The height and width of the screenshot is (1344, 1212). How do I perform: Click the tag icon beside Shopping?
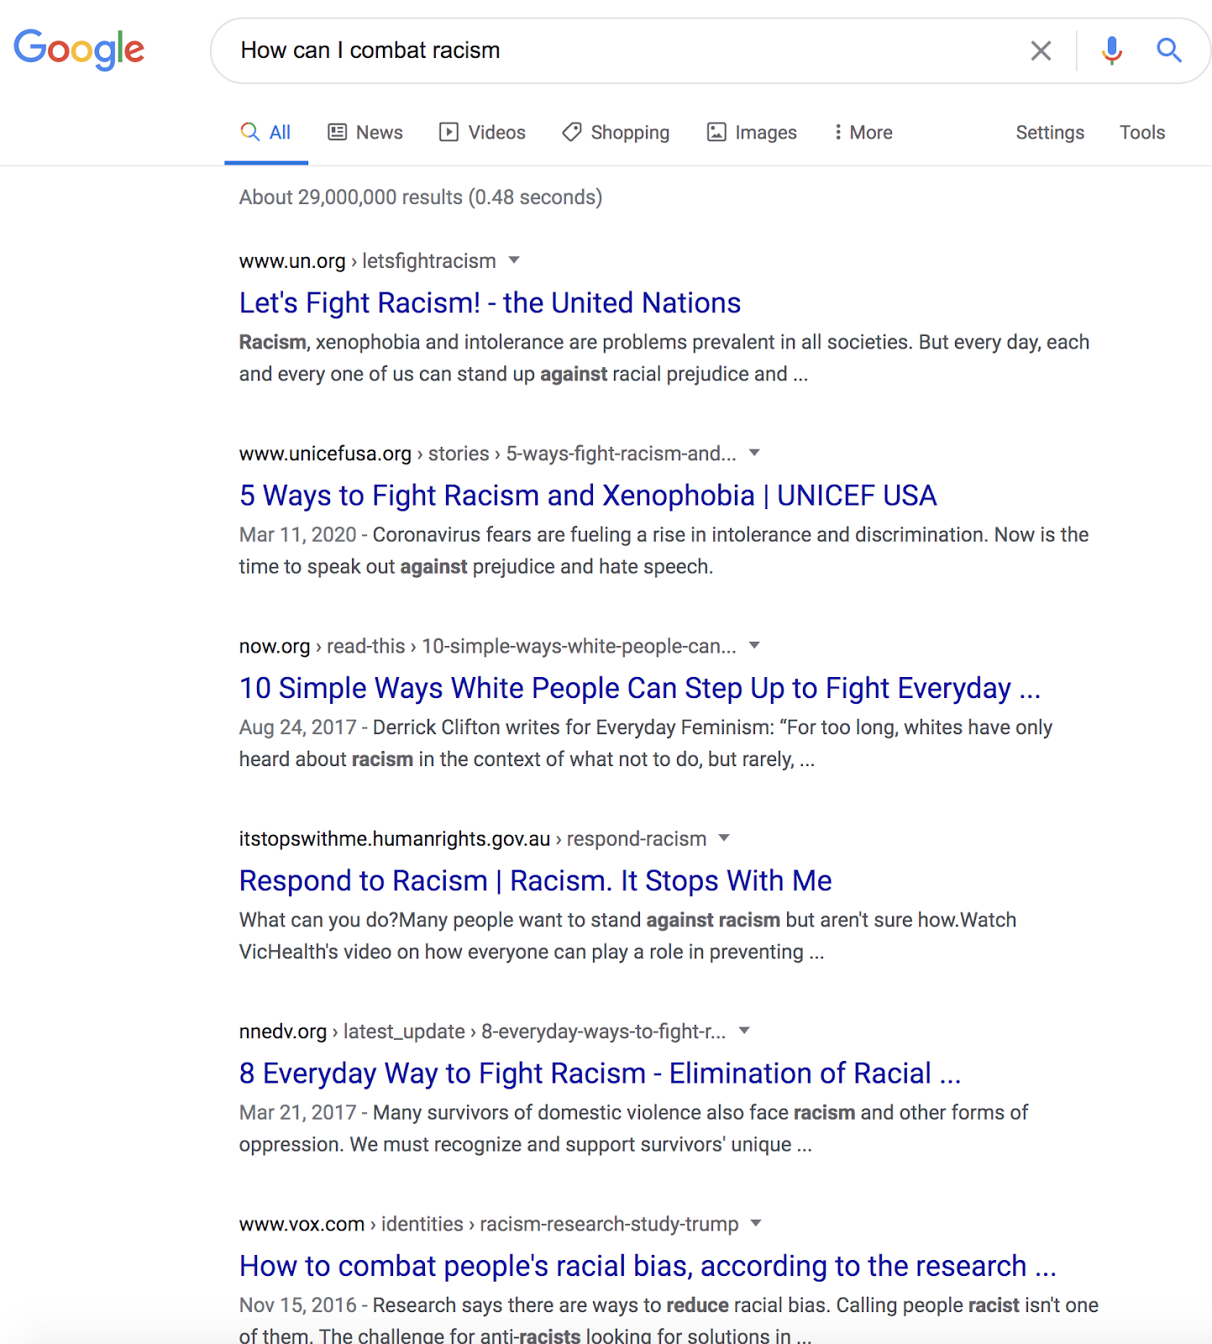[x=572, y=132]
